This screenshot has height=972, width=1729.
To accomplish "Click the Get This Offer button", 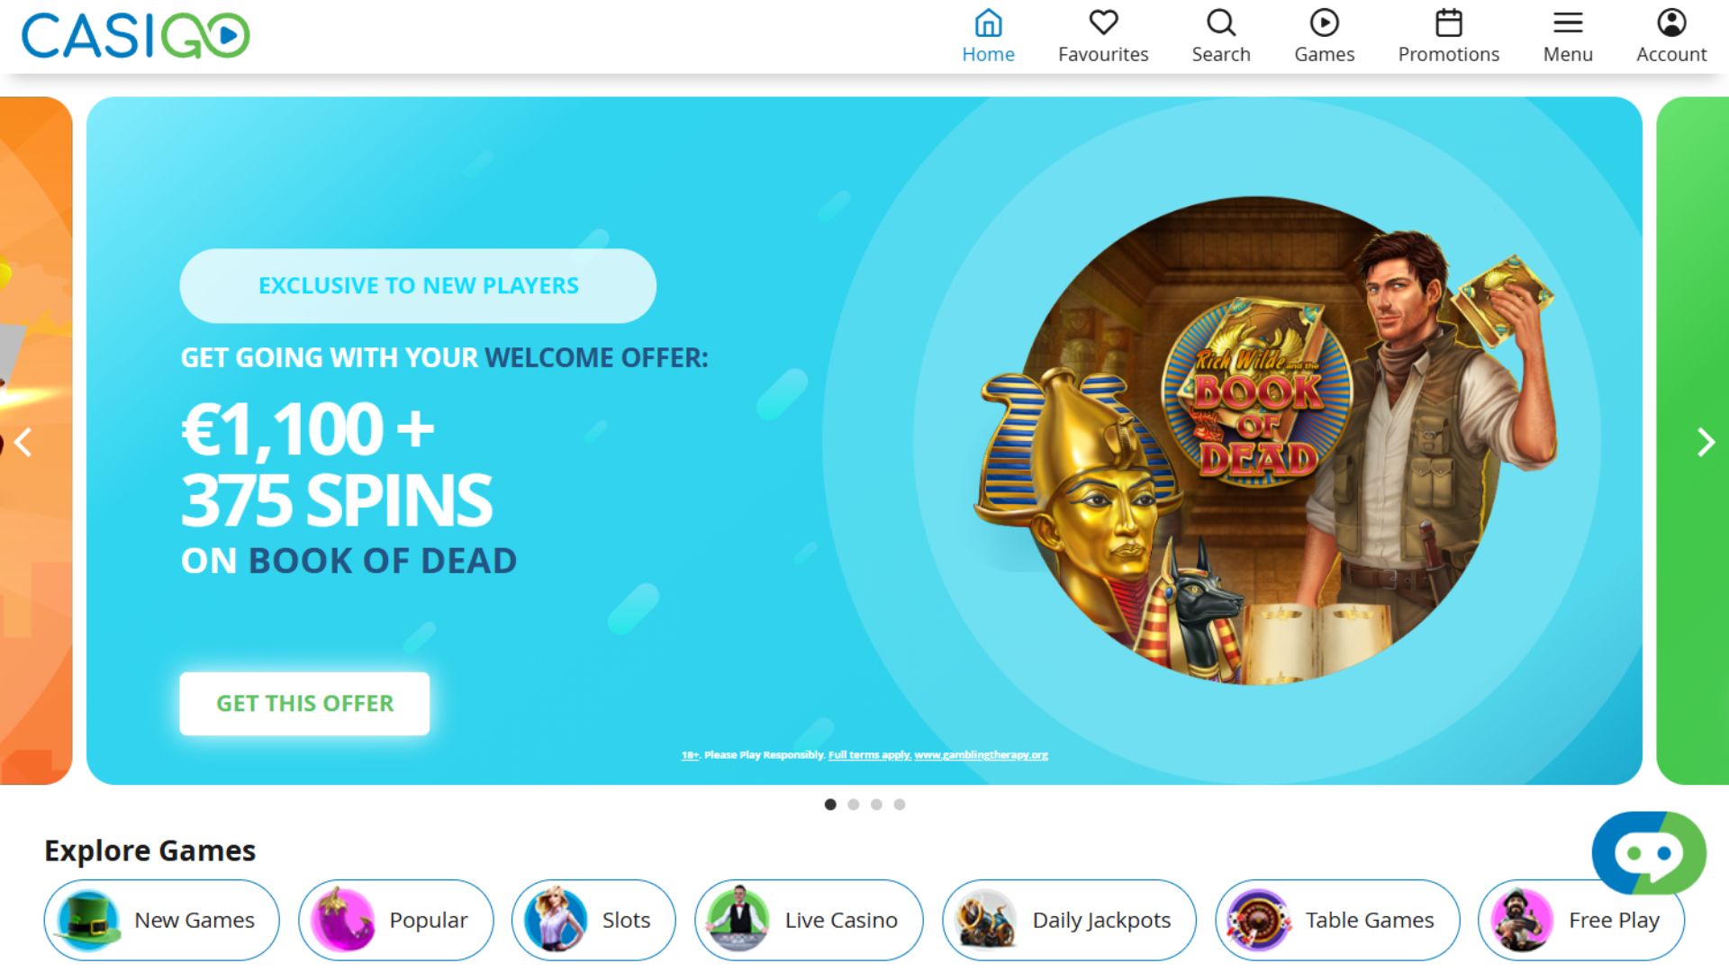I will point(304,704).
